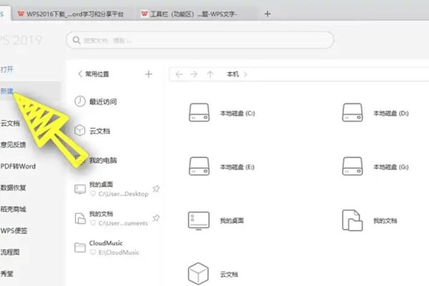Open 云文档 in the 常用位置 panel

tap(99, 131)
